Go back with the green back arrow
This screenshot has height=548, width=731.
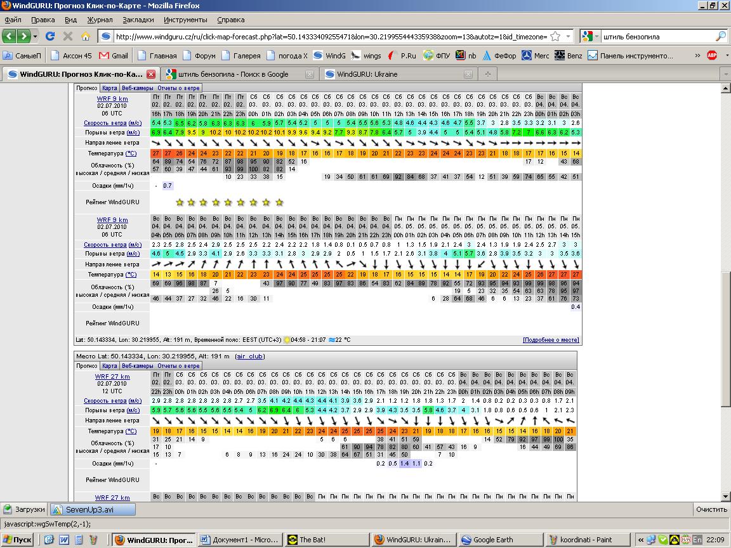(10, 36)
